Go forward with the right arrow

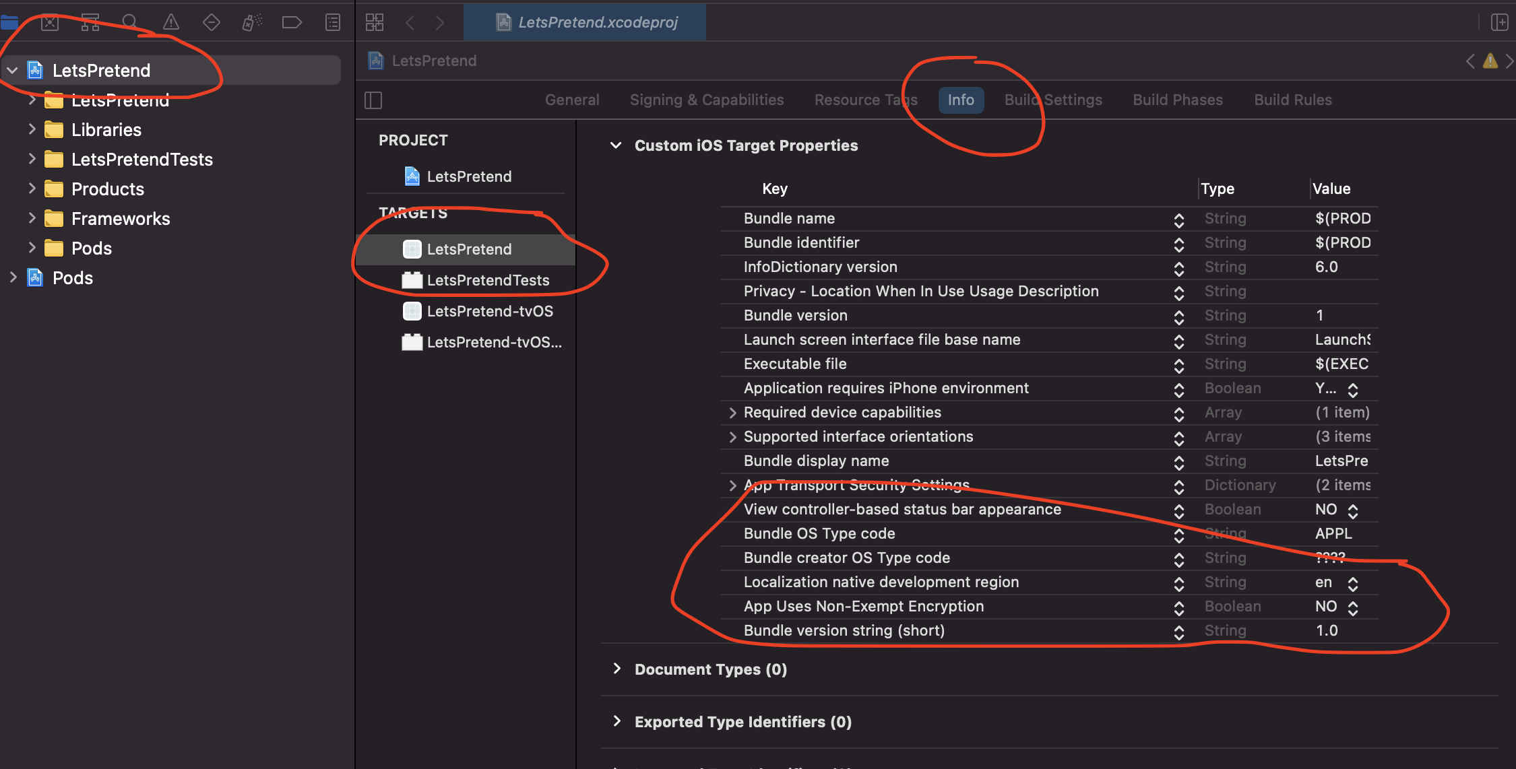440,22
